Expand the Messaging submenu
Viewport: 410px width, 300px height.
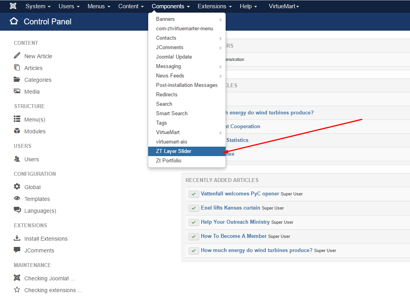tap(187, 66)
